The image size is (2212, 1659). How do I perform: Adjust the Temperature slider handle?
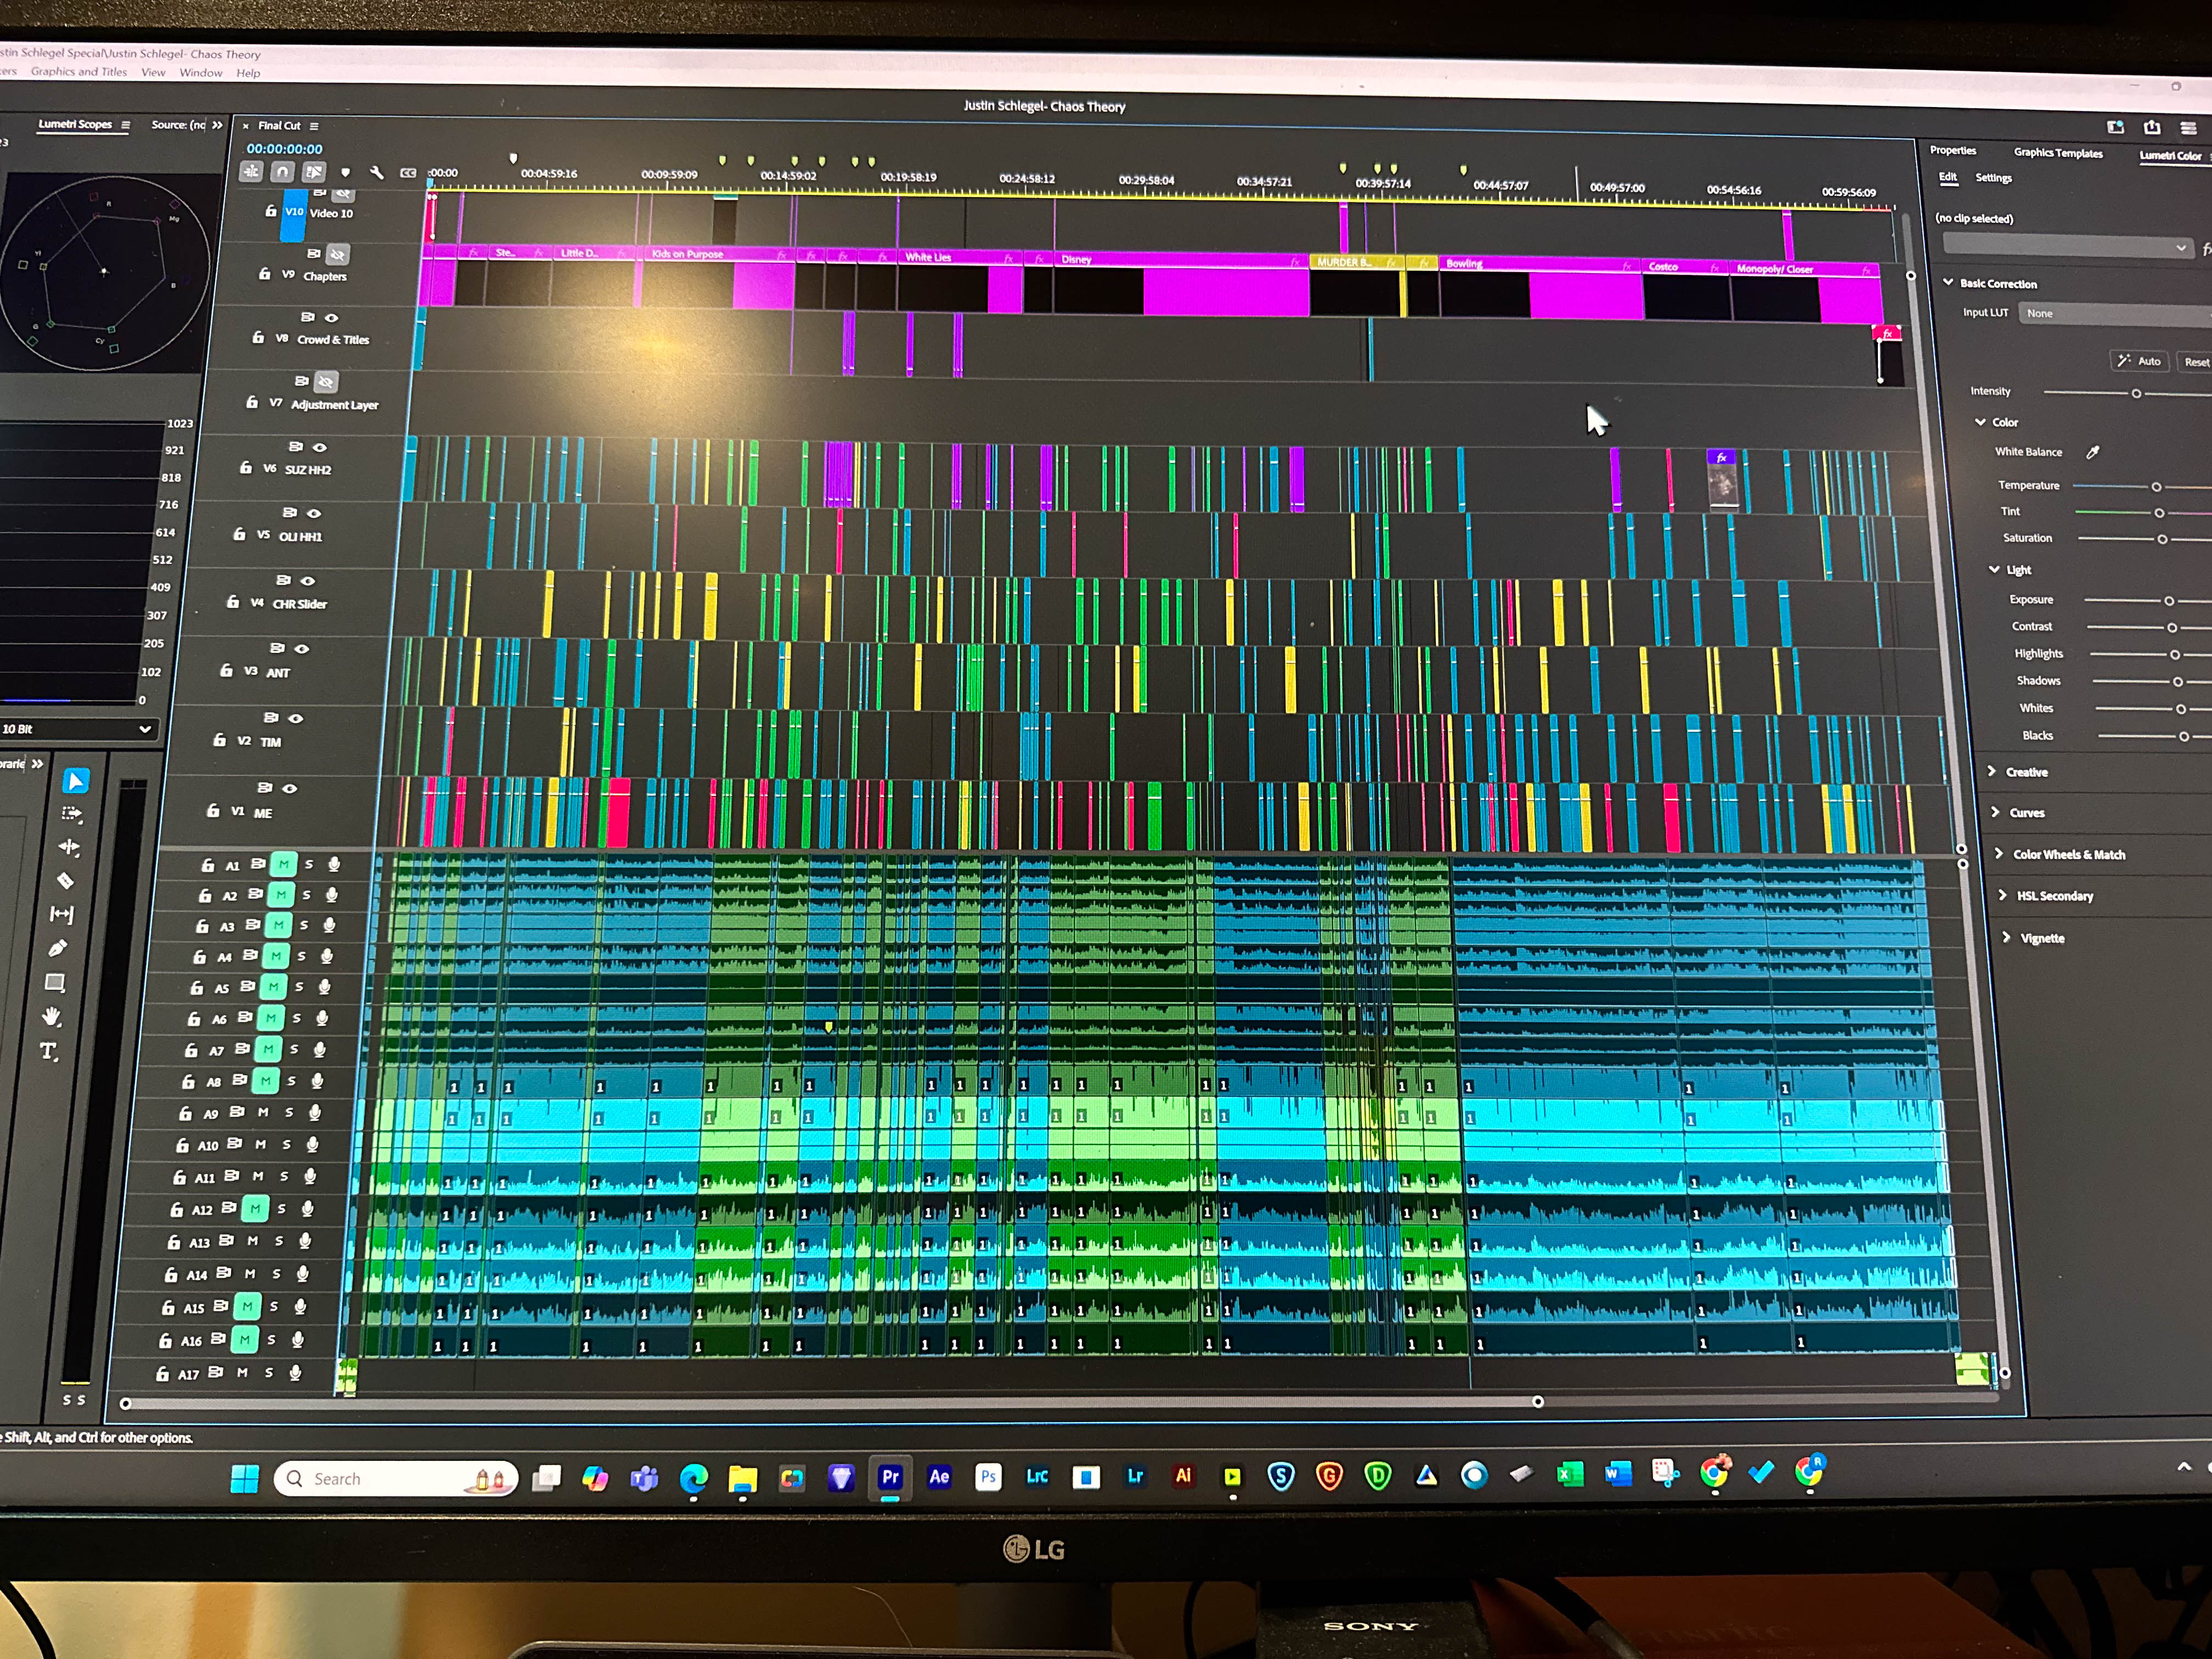pos(2156,487)
